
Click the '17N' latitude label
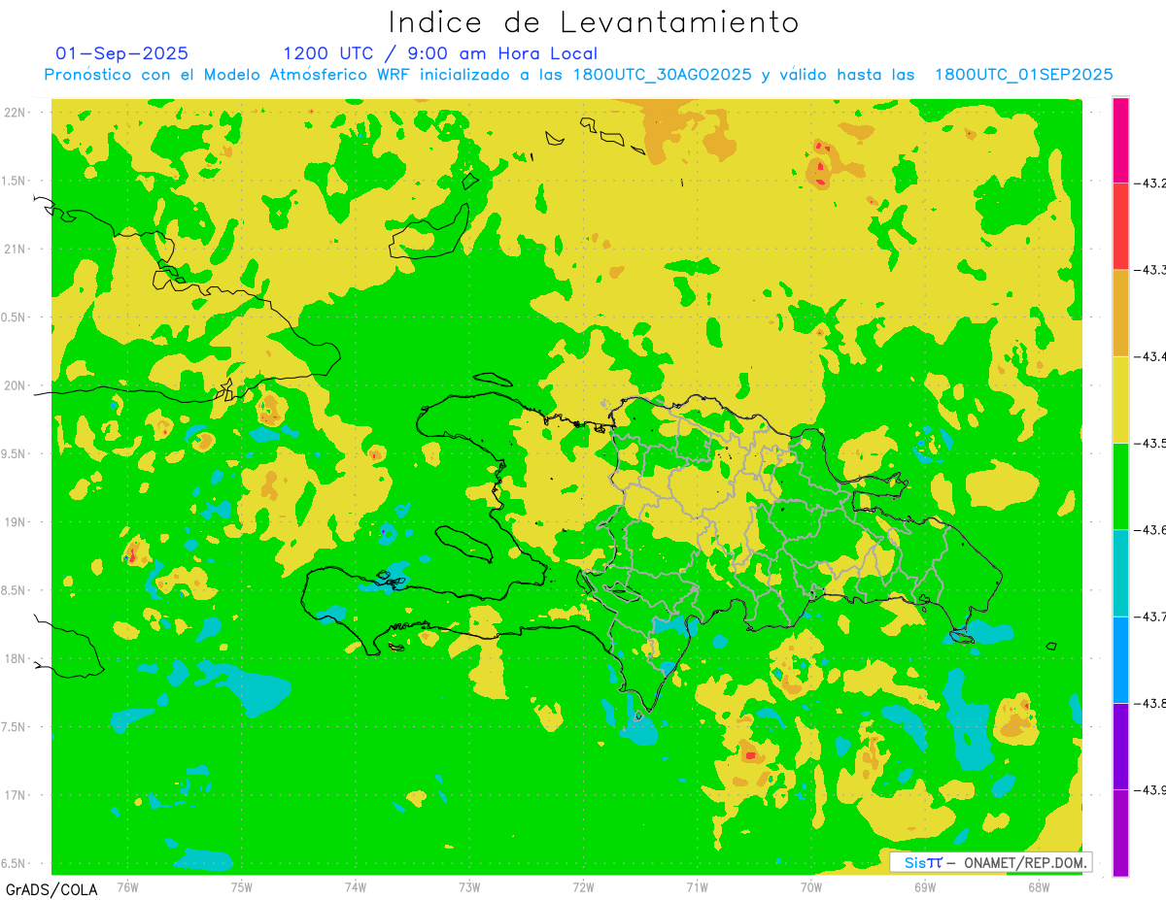pos(14,795)
